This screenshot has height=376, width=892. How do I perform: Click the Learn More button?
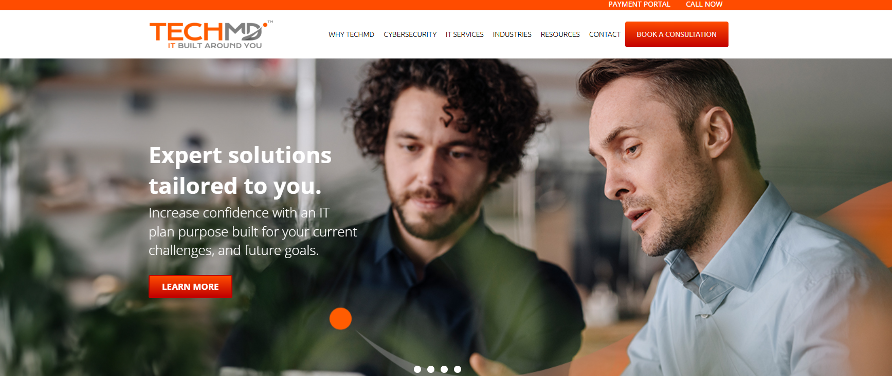tap(190, 287)
